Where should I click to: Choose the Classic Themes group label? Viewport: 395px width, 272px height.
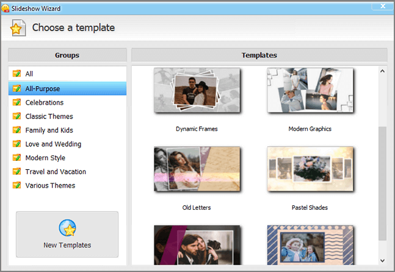coord(49,116)
